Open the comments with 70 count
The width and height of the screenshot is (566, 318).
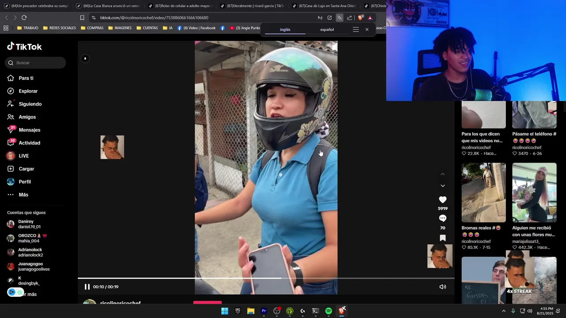443,219
